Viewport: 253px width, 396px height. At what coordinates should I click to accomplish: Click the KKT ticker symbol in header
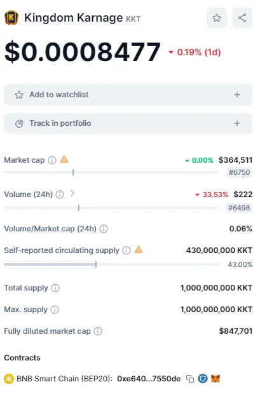click(x=133, y=19)
